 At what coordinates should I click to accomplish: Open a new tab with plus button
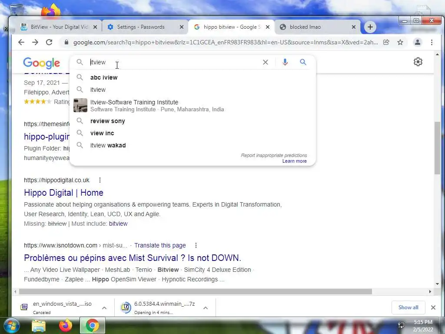coord(370,27)
